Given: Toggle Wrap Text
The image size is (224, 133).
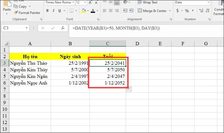Looking at the screenshot, I should (x=147, y=2).
